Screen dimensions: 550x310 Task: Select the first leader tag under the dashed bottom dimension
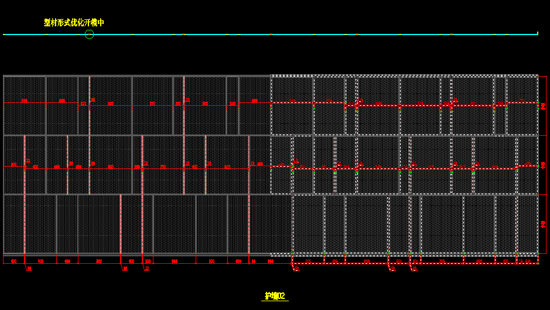pos(295,269)
